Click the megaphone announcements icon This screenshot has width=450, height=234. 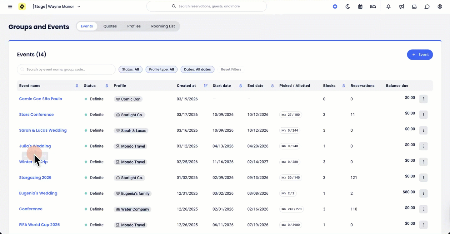click(x=401, y=7)
